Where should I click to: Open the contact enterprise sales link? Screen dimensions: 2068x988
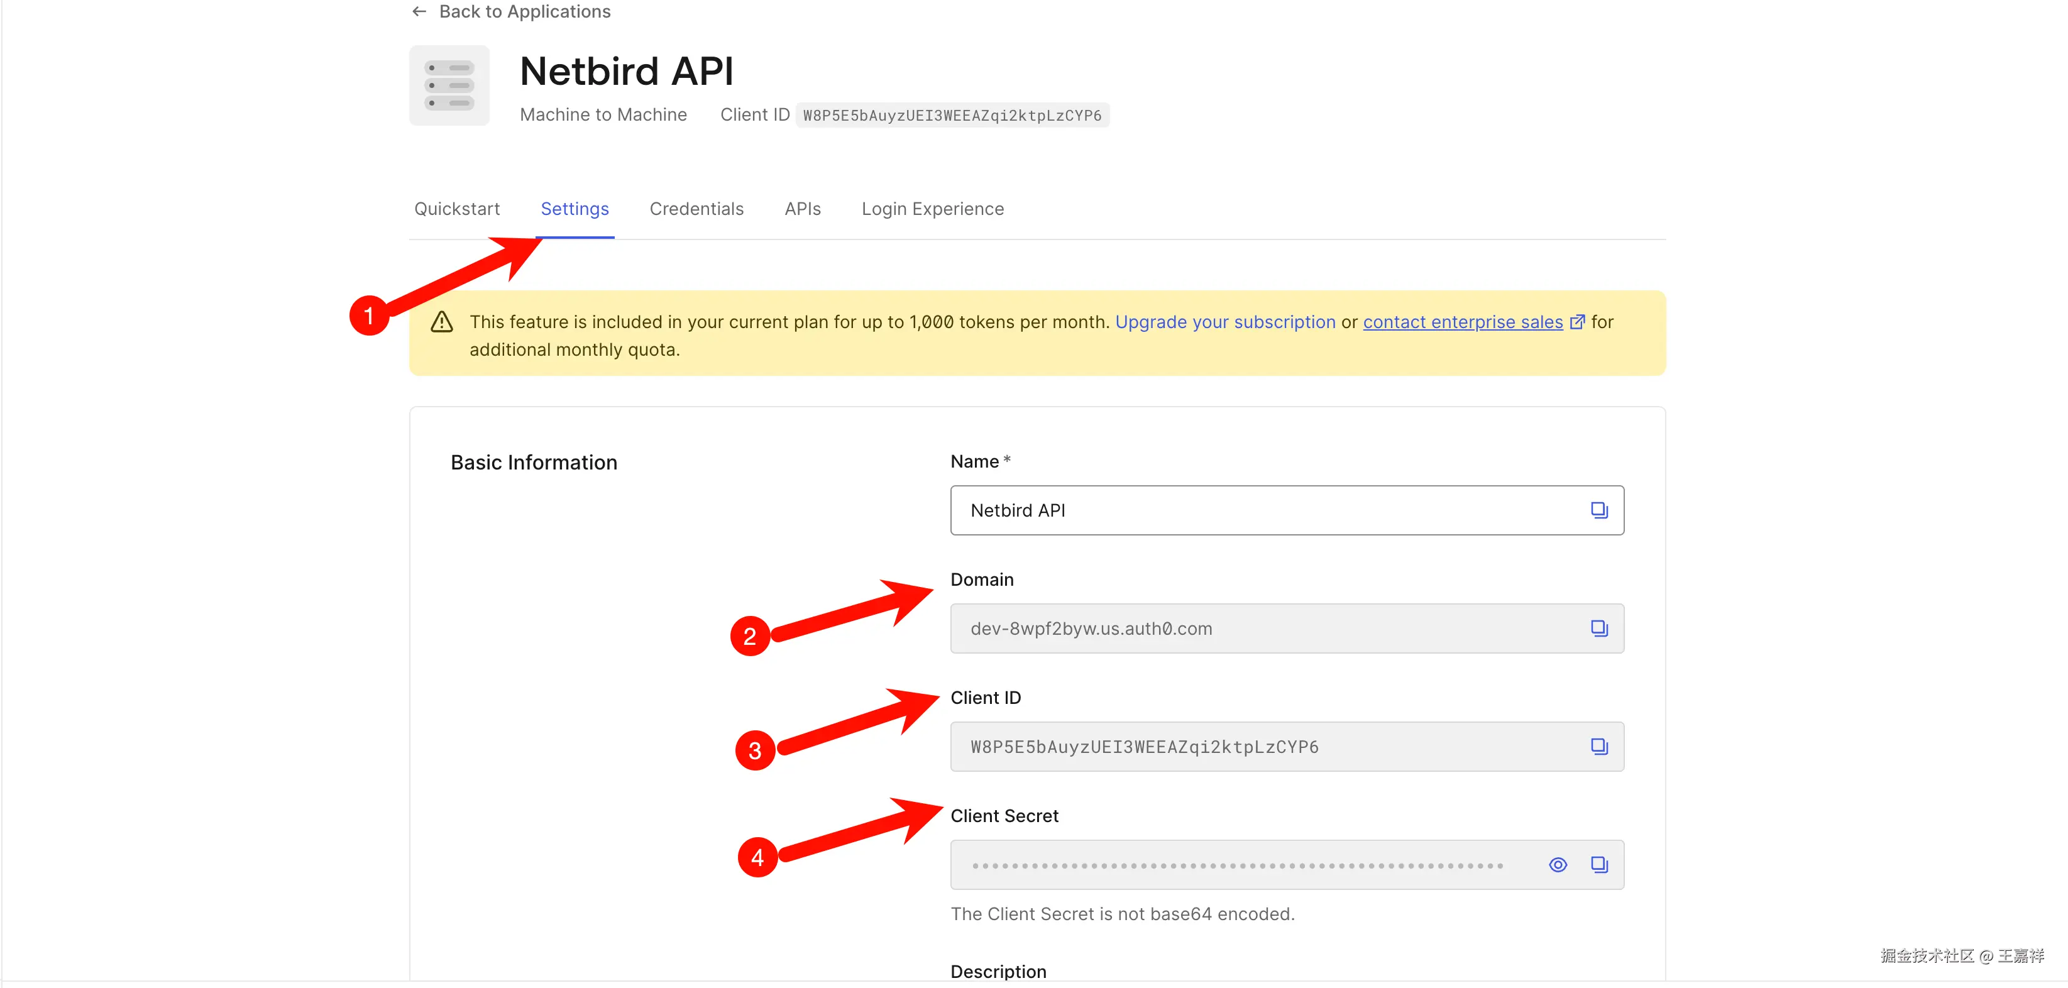[1463, 322]
